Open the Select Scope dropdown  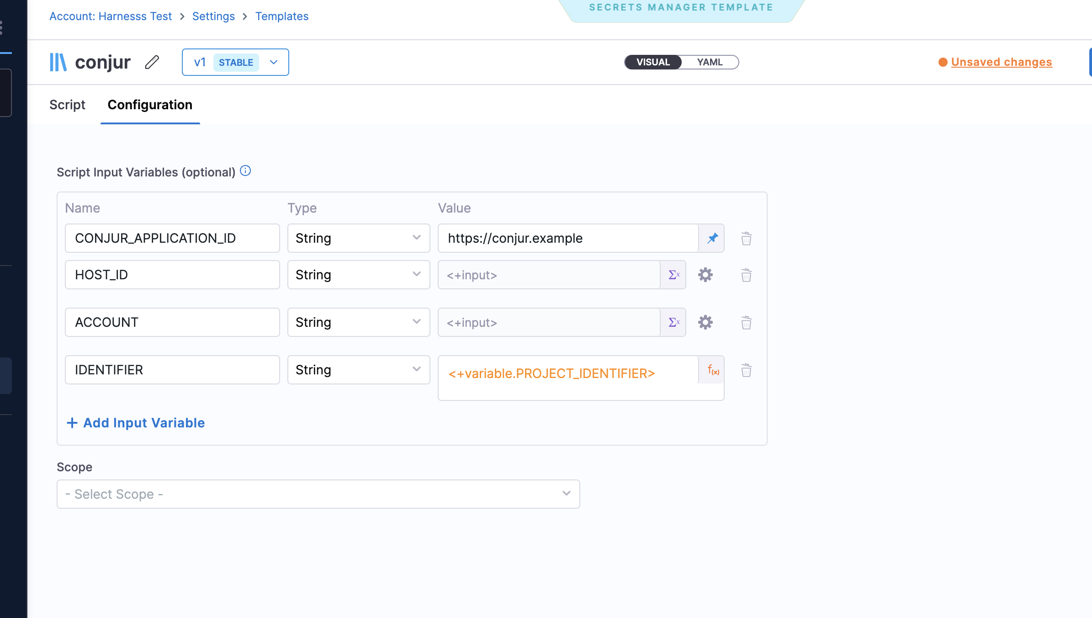pos(318,494)
